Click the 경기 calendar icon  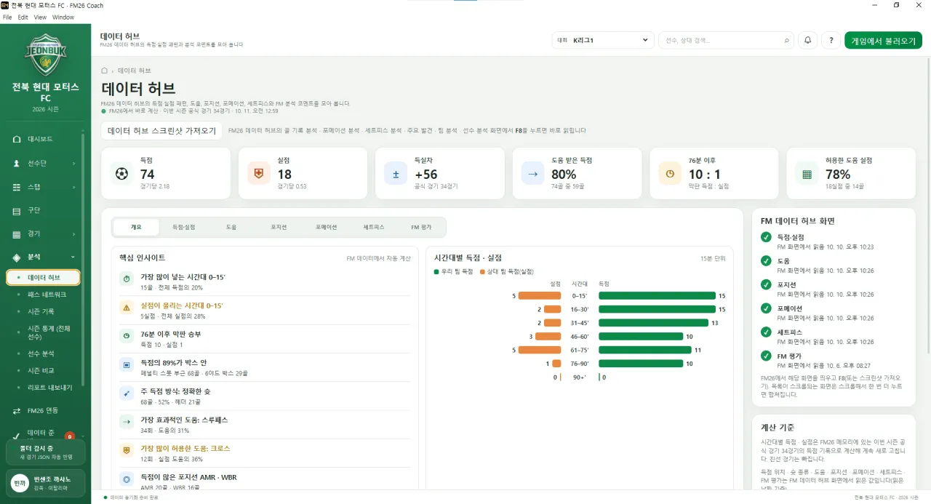click(17, 234)
